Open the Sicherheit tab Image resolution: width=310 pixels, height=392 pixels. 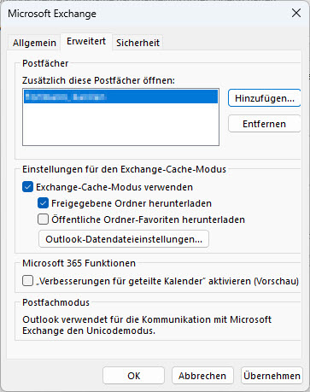tap(137, 43)
